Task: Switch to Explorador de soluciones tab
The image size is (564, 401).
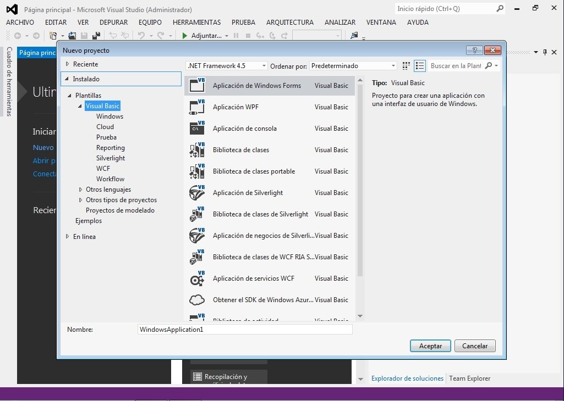Action: coord(407,378)
